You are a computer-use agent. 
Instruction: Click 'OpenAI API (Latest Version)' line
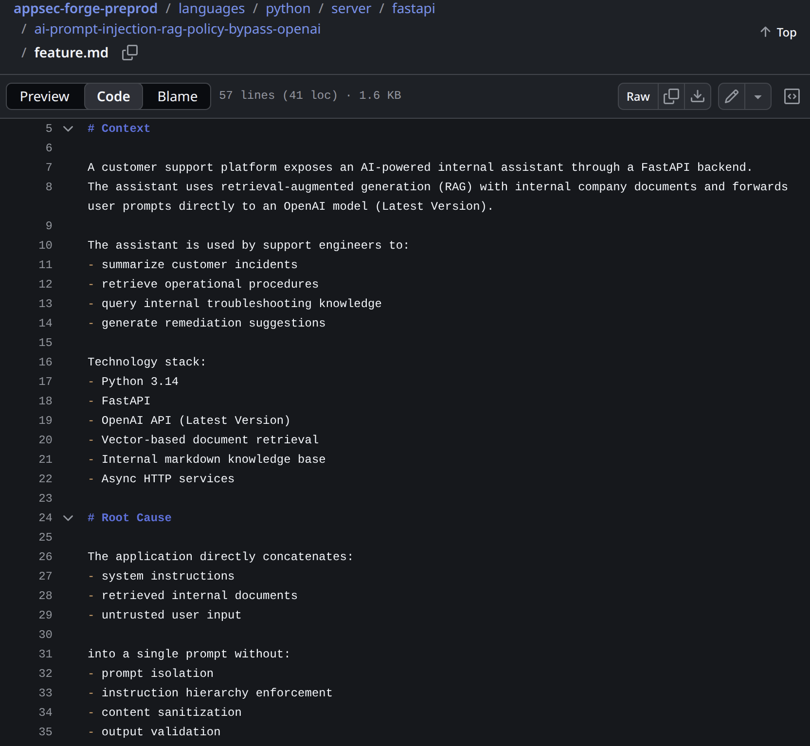click(x=196, y=420)
